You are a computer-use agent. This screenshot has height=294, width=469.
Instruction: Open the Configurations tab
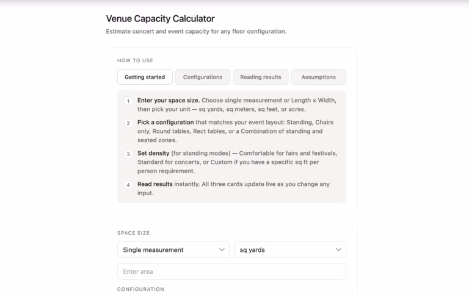click(203, 77)
